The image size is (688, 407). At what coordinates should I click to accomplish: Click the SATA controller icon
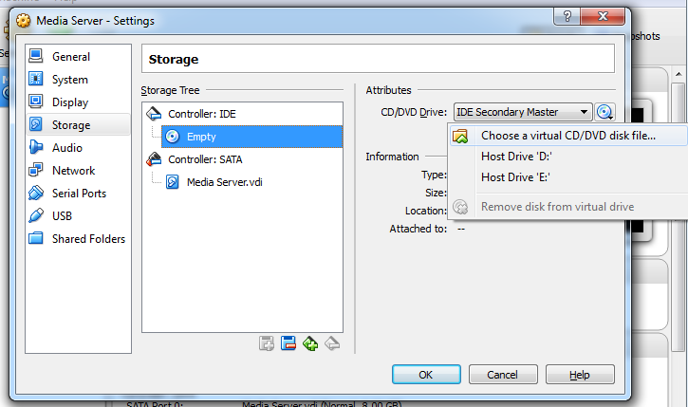tap(154, 159)
